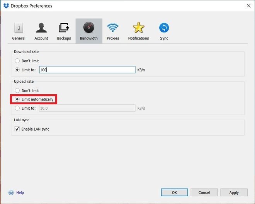Viewport: 255px width, 204px height.
Task: Click the Cancel button
Action: click(204, 192)
